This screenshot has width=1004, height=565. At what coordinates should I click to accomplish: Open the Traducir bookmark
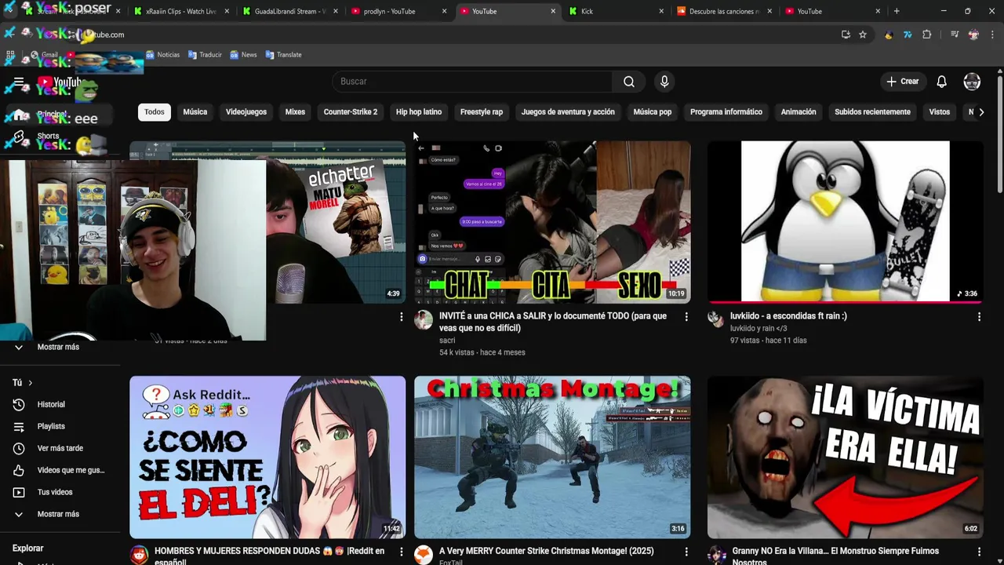pos(204,55)
